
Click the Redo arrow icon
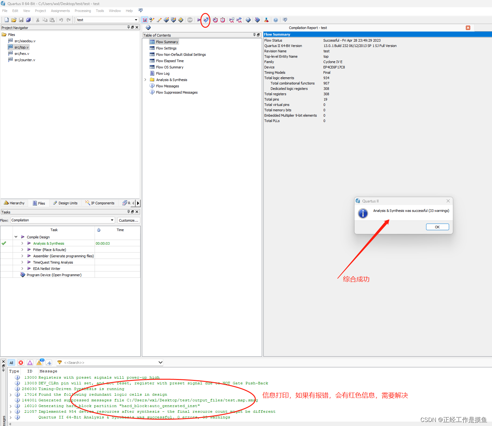(68, 20)
